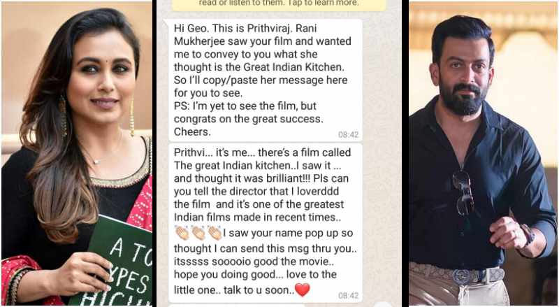This screenshot has height=307, width=559.
Task: Tap the yellow encryption notice banner
Action: [x=279, y=5]
